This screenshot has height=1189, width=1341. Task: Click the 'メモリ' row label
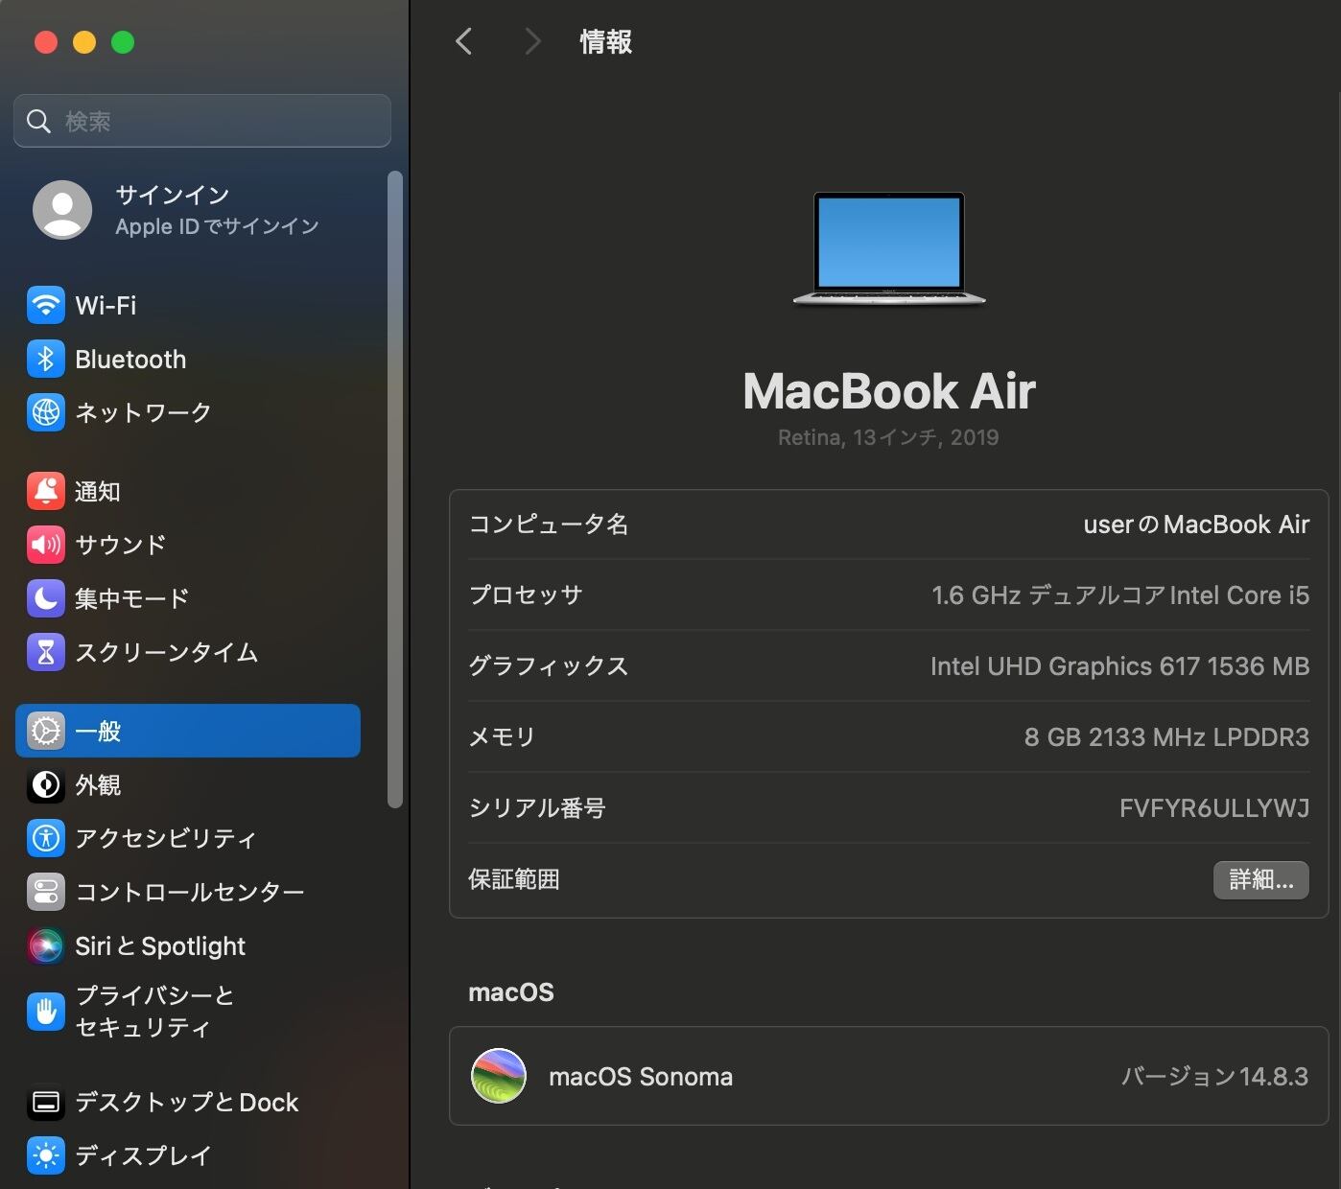pos(502,737)
